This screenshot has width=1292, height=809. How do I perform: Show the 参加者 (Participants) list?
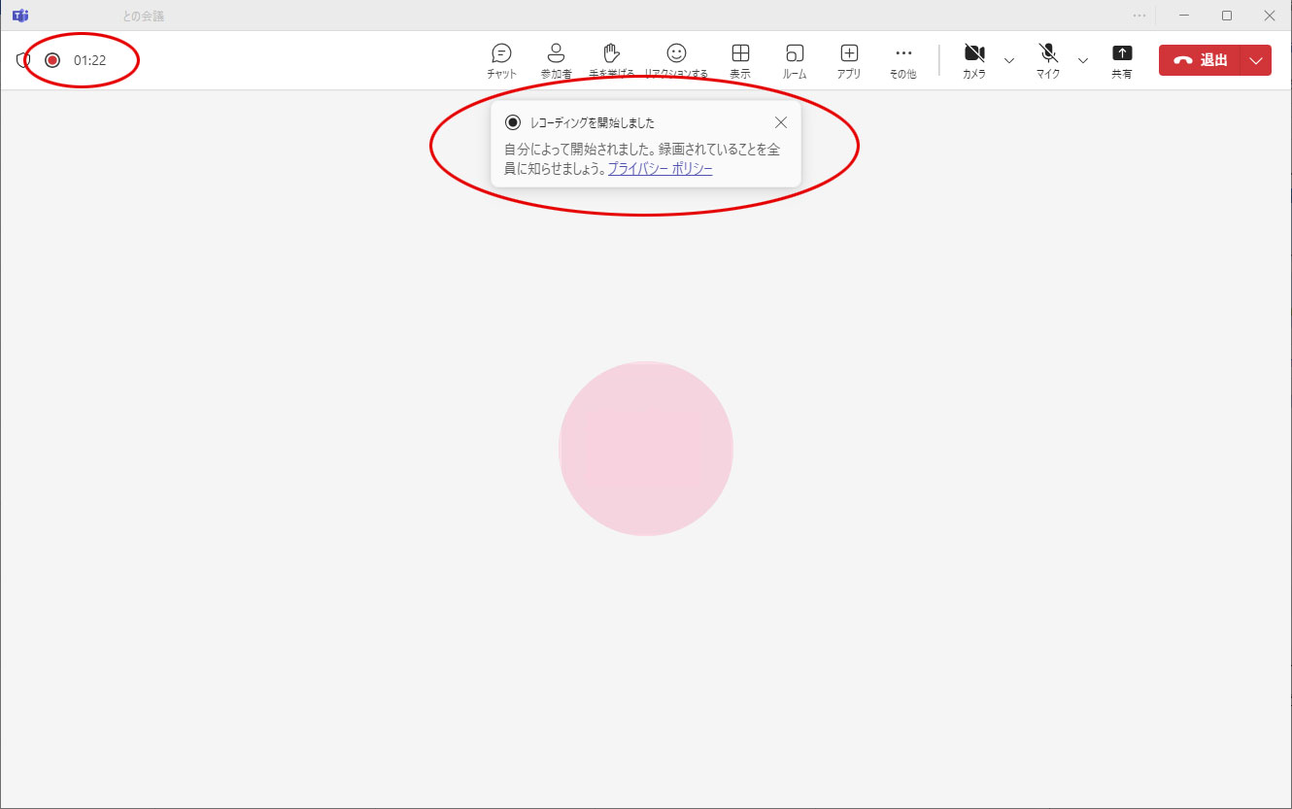point(556,59)
